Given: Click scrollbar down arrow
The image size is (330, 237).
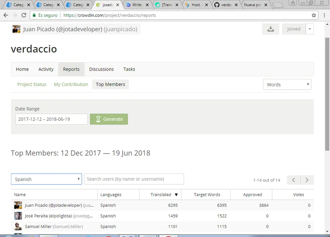Looking at the screenshot, I should (x=327, y=231).
